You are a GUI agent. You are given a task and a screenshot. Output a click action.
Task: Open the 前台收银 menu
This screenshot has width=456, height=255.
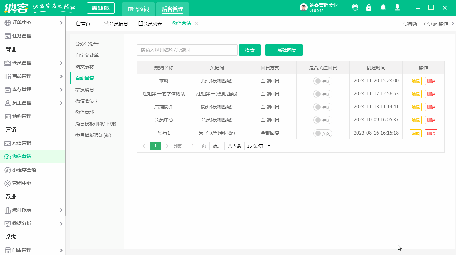pos(138,9)
